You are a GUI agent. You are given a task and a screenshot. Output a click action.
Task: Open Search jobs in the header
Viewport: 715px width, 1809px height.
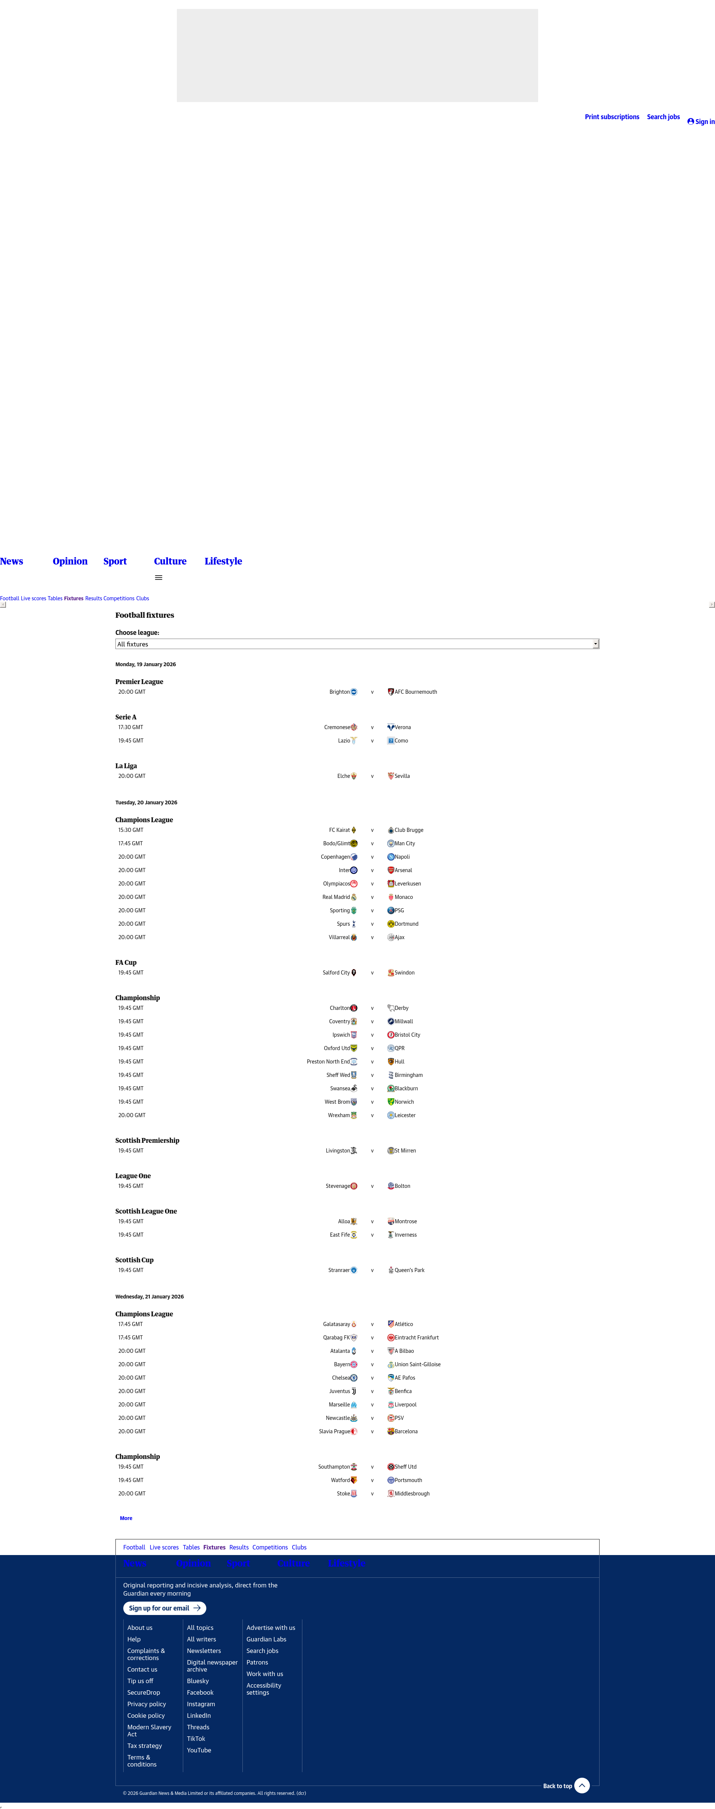click(663, 117)
